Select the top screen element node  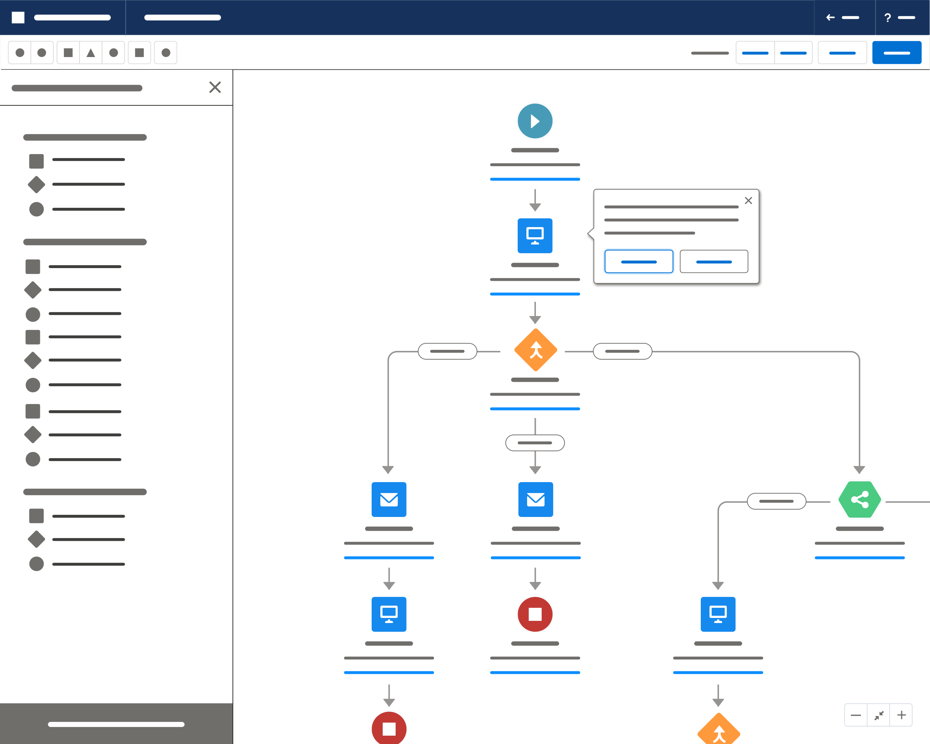pos(535,235)
